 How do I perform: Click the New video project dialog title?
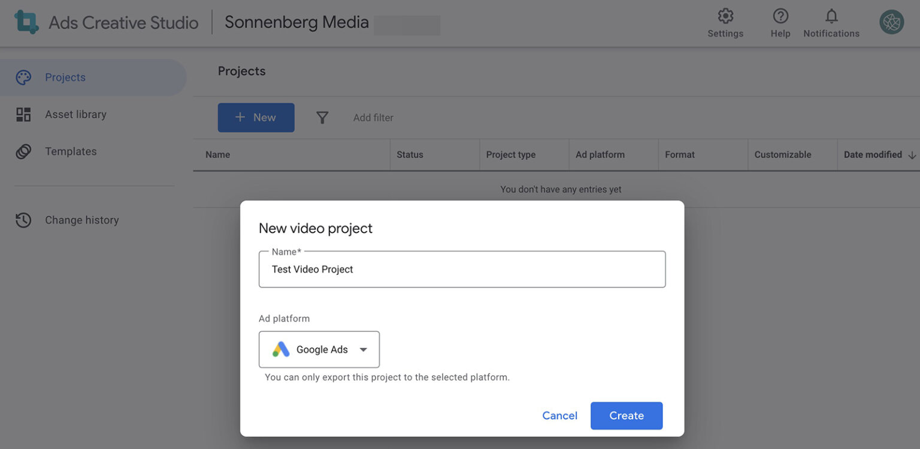[316, 228]
